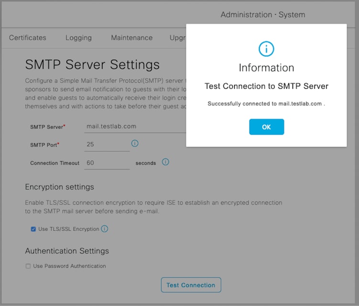This screenshot has height=306, width=359.
Task: Click the Encryption settings section heading
Action: [60, 187]
